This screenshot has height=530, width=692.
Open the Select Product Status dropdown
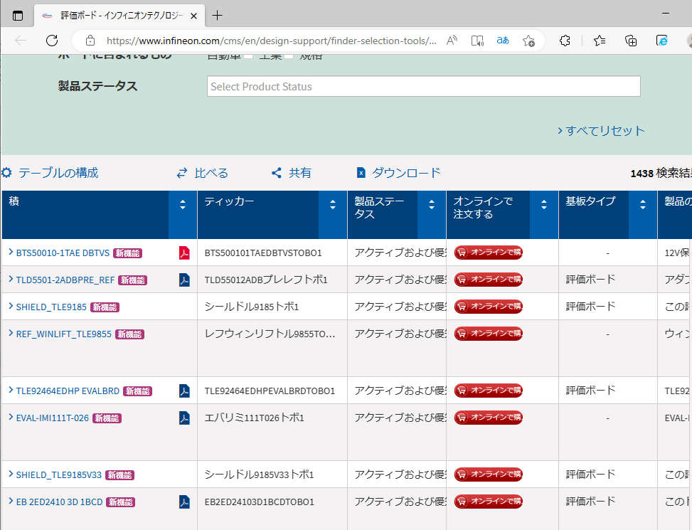(424, 86)
